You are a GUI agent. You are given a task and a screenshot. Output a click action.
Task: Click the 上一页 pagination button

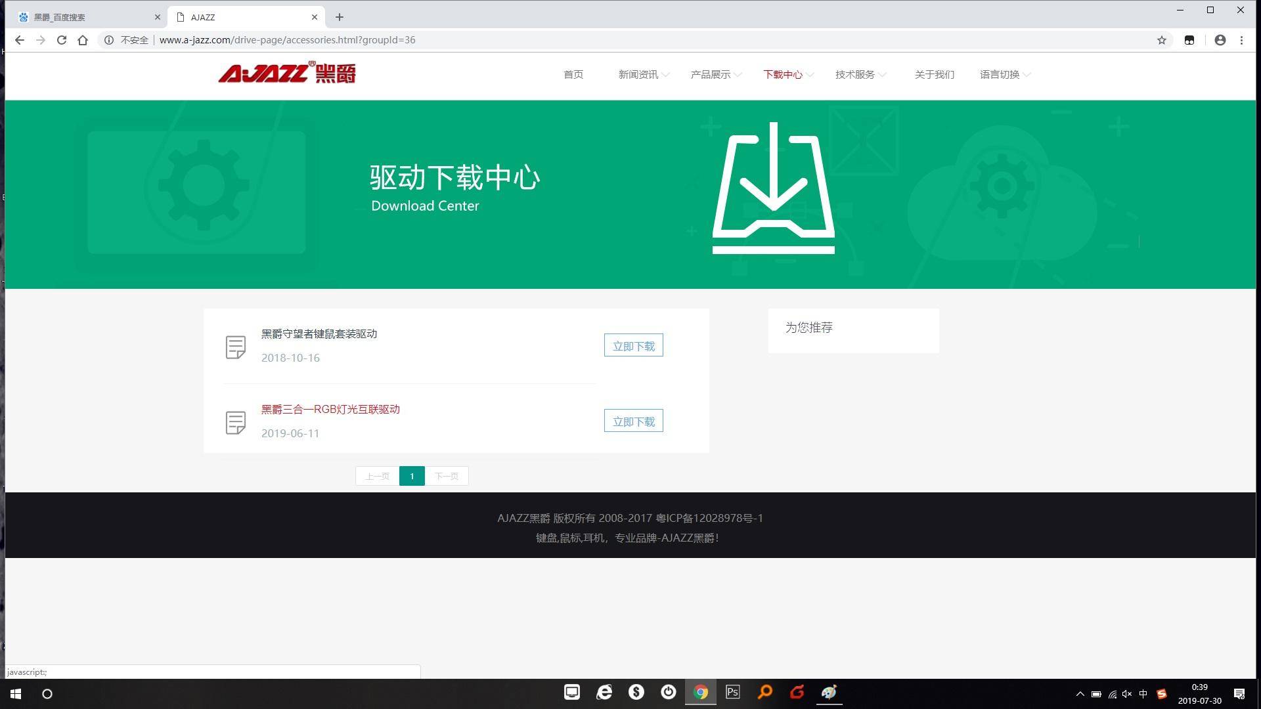click(377, 476)
